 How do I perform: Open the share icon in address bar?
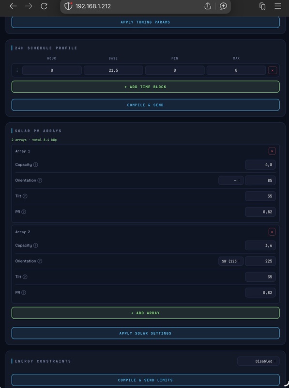pyautogui.click(x=208, y=6)
